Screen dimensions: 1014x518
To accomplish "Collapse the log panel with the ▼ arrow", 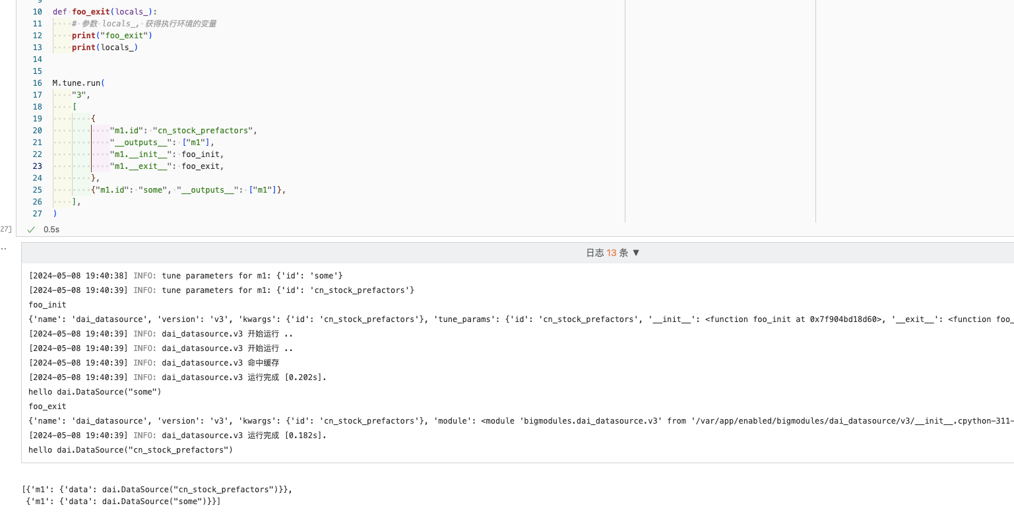I will [x=636, y=253].
